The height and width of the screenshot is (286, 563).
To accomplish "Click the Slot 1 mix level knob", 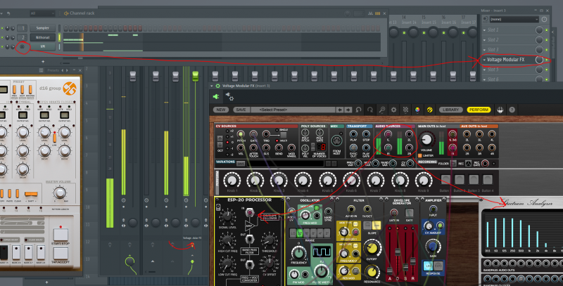I will 539,30.
